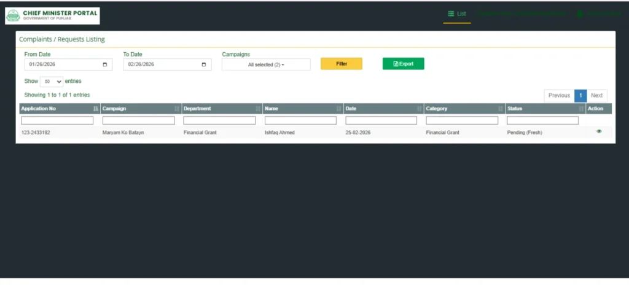
Task: Focus the Application No search field
Action: tap(57, 120)
